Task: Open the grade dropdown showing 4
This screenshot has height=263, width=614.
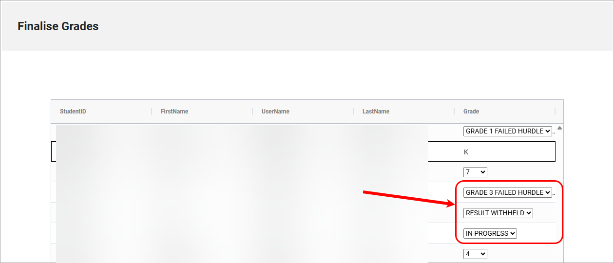Action: tap(475, 254)
